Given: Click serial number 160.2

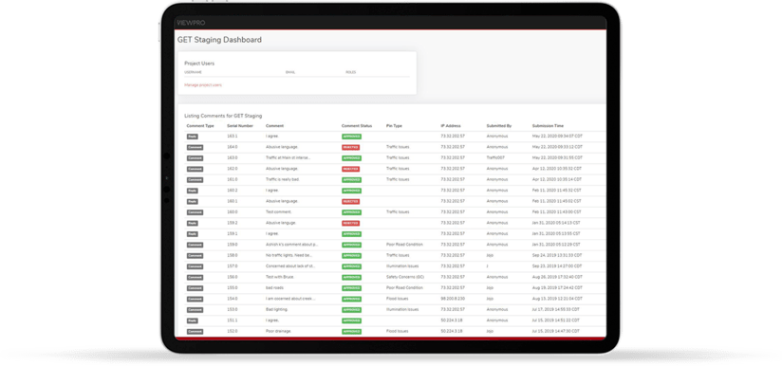Looking at the screenshot, I should (x=232, y=191).
